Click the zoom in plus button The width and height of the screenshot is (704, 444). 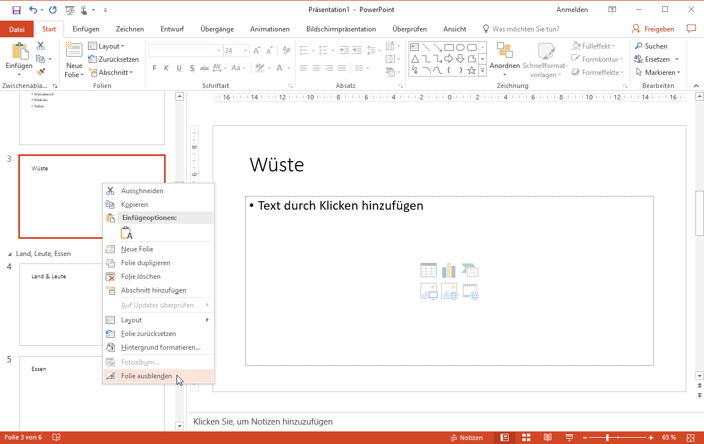650,438
